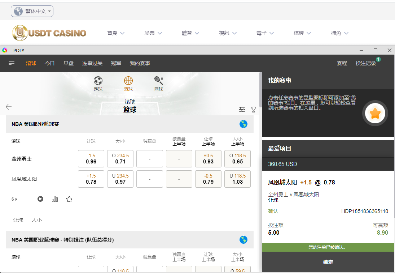This screenshot has width=395, height=273.
Task: Select first half Over 118.5 odds 0.65
Action: [238, 159]
